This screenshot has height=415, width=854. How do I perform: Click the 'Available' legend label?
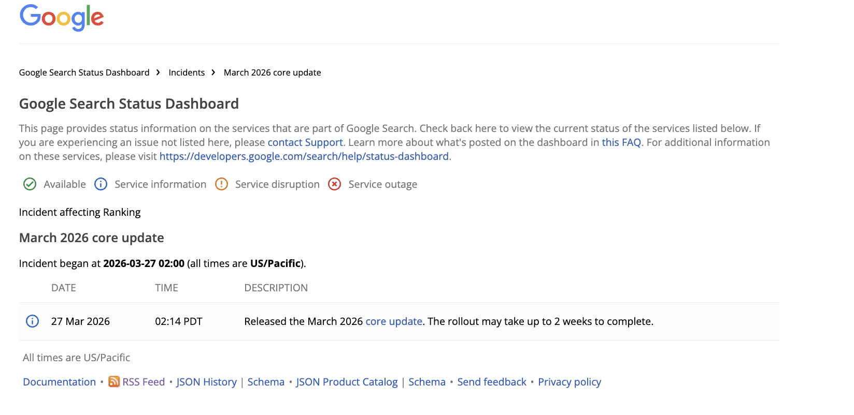[x=65, y=184]
